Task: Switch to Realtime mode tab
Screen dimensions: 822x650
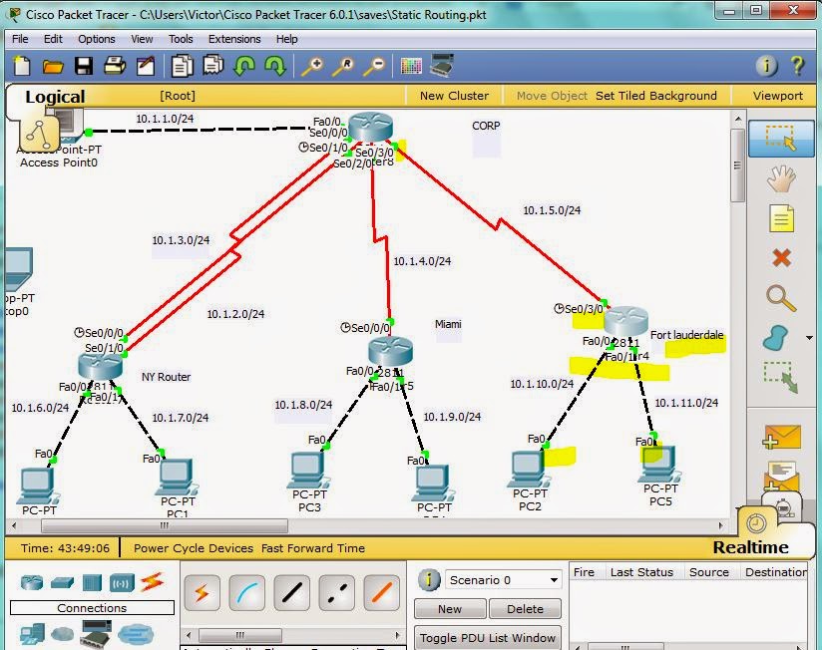Action: point(751,547)
